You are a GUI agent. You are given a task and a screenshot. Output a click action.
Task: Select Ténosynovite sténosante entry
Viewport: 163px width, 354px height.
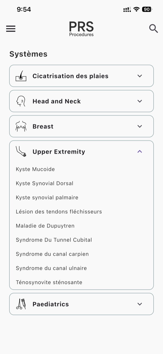click(49, 282)
